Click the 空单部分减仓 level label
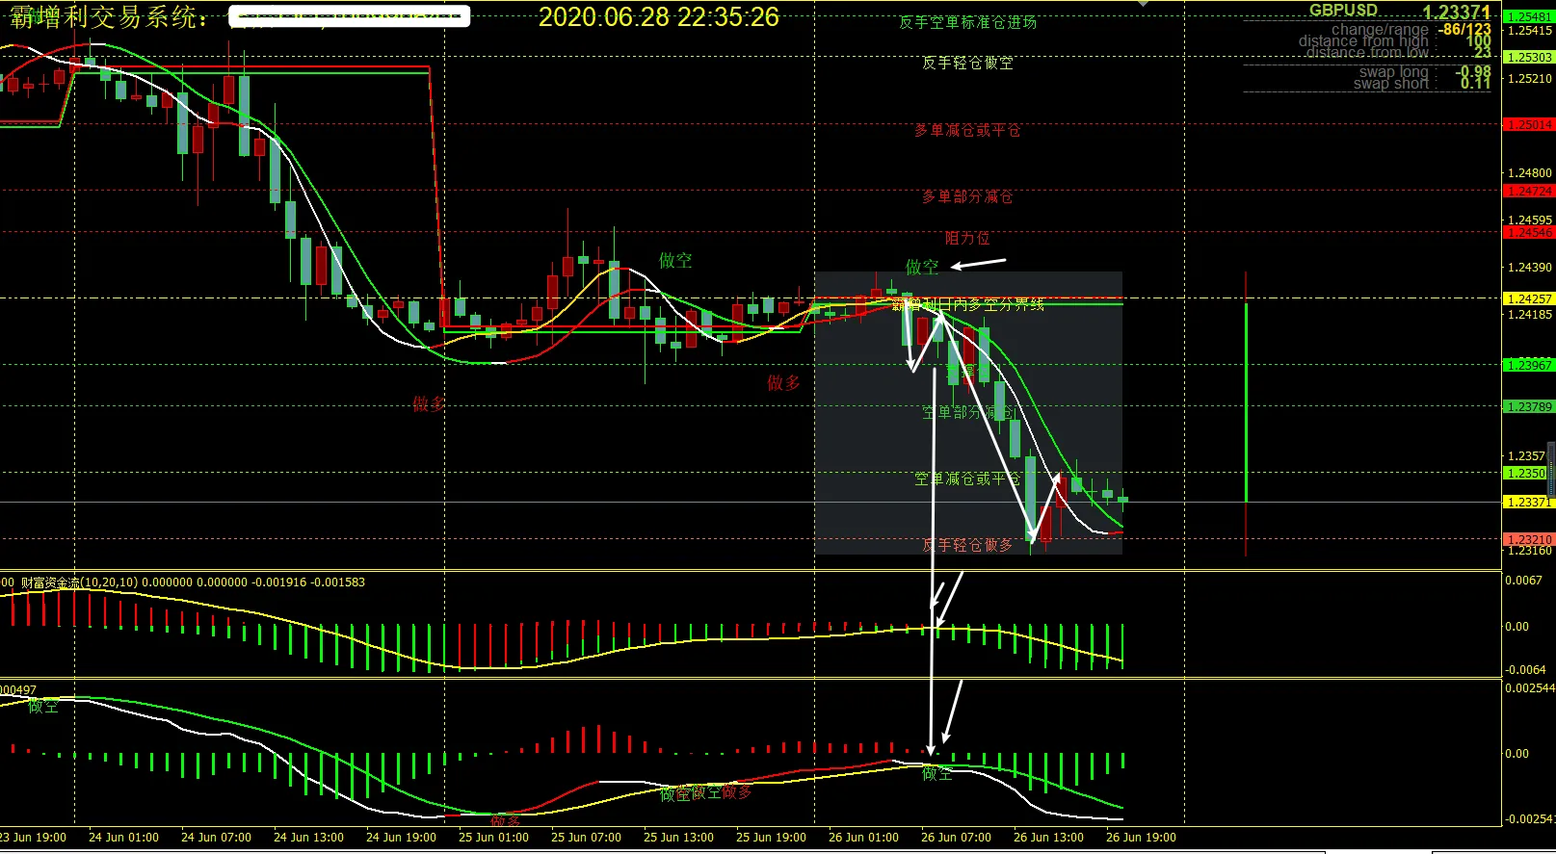 pos(967,412)
